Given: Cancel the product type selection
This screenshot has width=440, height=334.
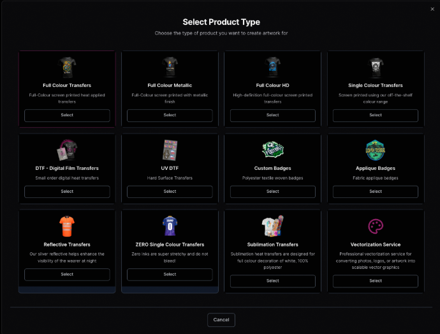Looking at the screenshot, I should click(221, 319).
